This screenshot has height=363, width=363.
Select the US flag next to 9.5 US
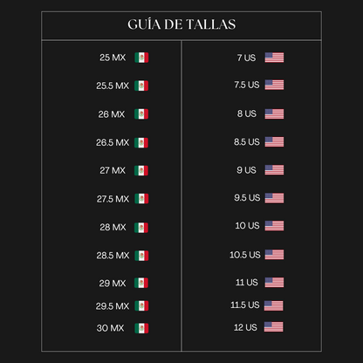coord(274,198)
